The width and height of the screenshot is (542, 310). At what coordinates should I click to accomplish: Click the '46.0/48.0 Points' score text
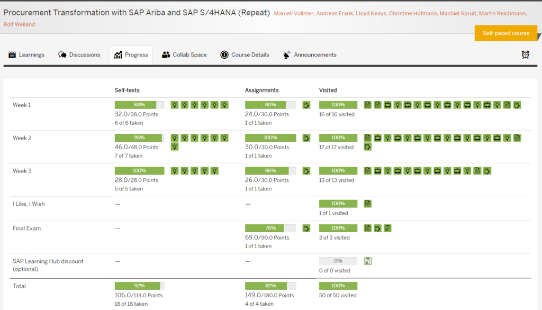click(x=136, y=147)
